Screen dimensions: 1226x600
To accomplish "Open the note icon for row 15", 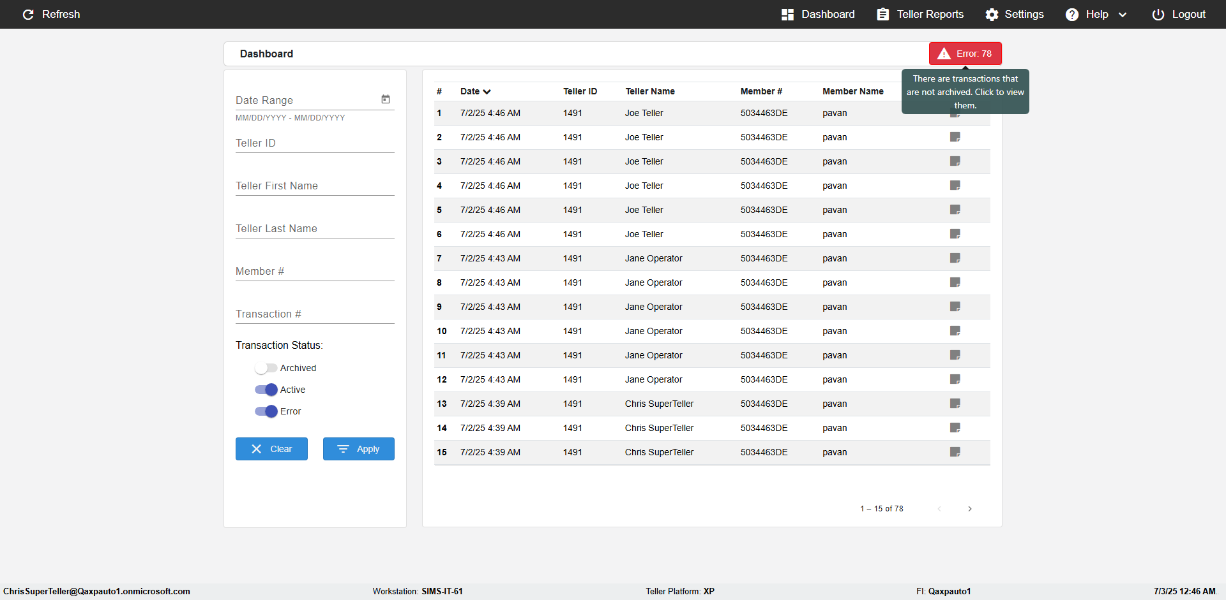I will point(955,452).
